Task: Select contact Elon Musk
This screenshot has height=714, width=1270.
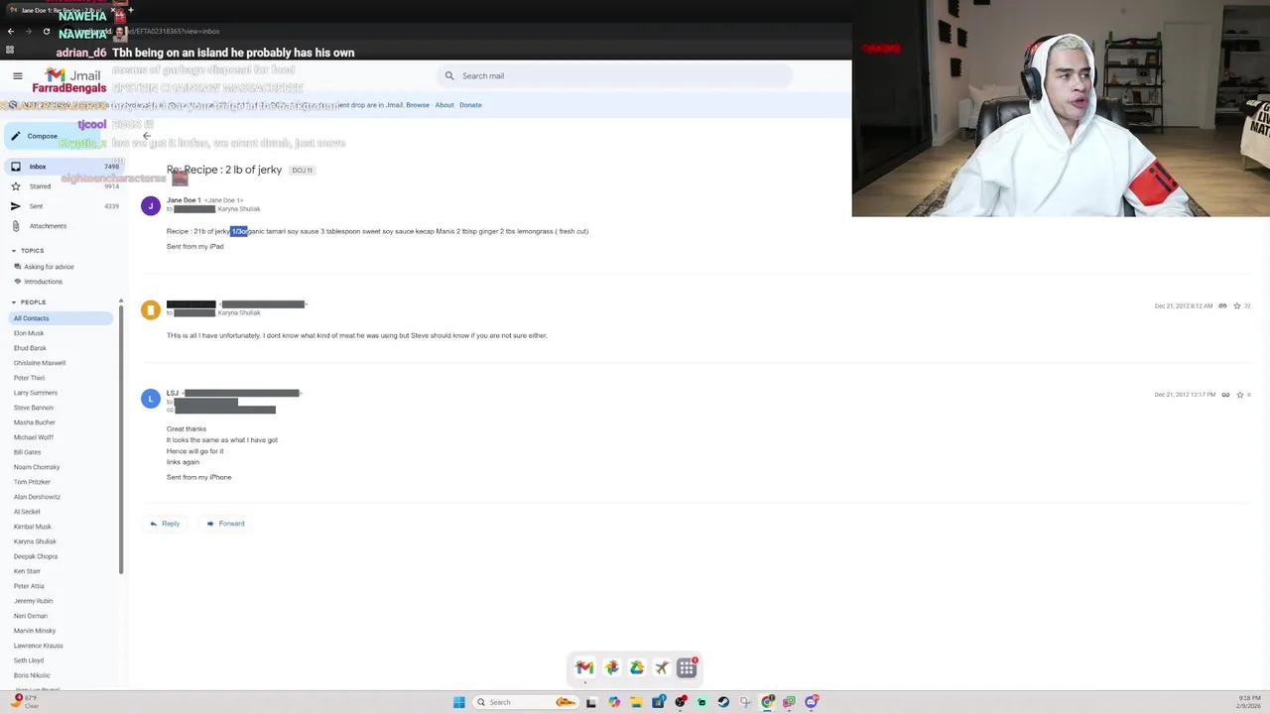Action: pyautogui.click(x=29, y=333)
